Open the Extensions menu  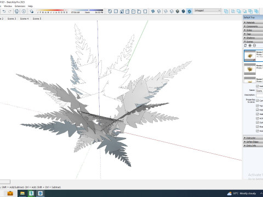point(20,6)
